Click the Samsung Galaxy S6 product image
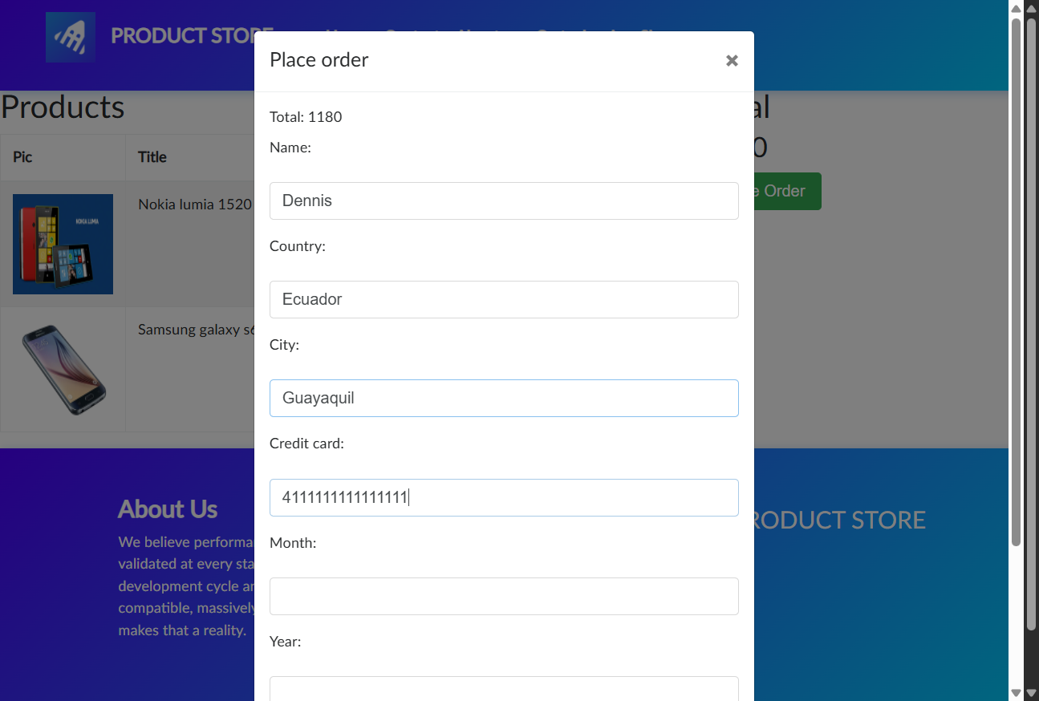The width and height of the screenshot is (1039, 701). point(63,370)
